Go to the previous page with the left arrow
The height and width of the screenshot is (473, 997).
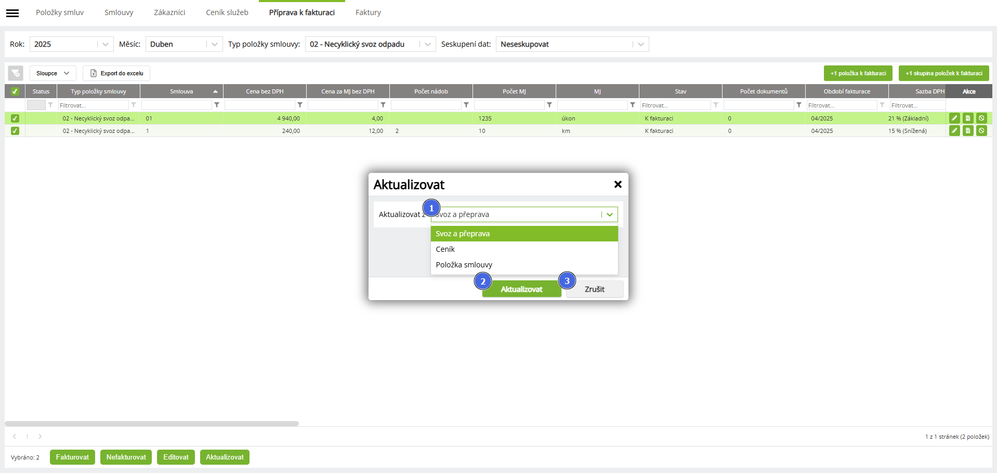click(x=15, y=437)
